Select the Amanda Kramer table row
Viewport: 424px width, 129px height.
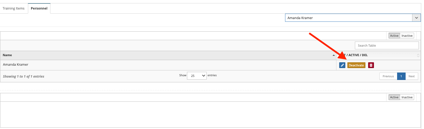[x=210, y=65]
